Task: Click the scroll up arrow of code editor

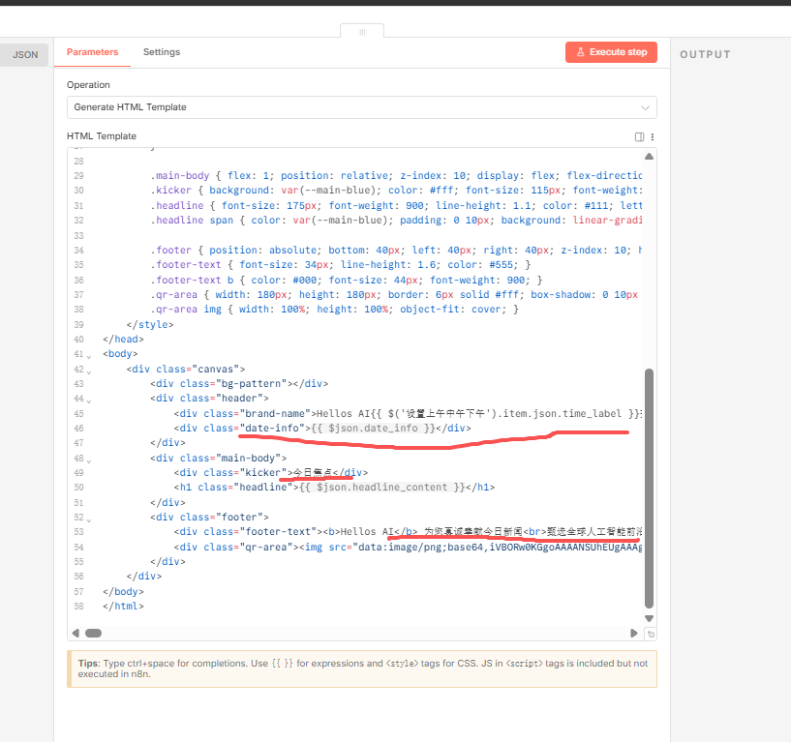Action: [649, 156]
